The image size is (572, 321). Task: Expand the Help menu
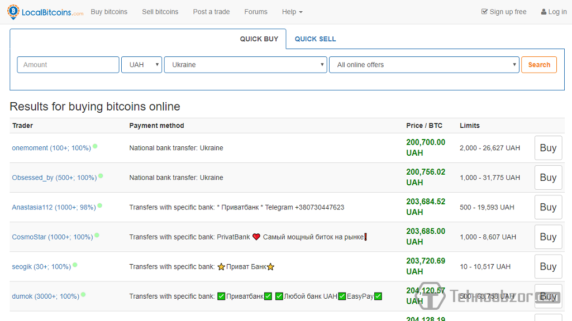tap(292, 12)
